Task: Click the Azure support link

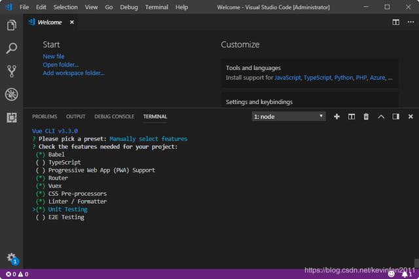Action: [378, 78]
